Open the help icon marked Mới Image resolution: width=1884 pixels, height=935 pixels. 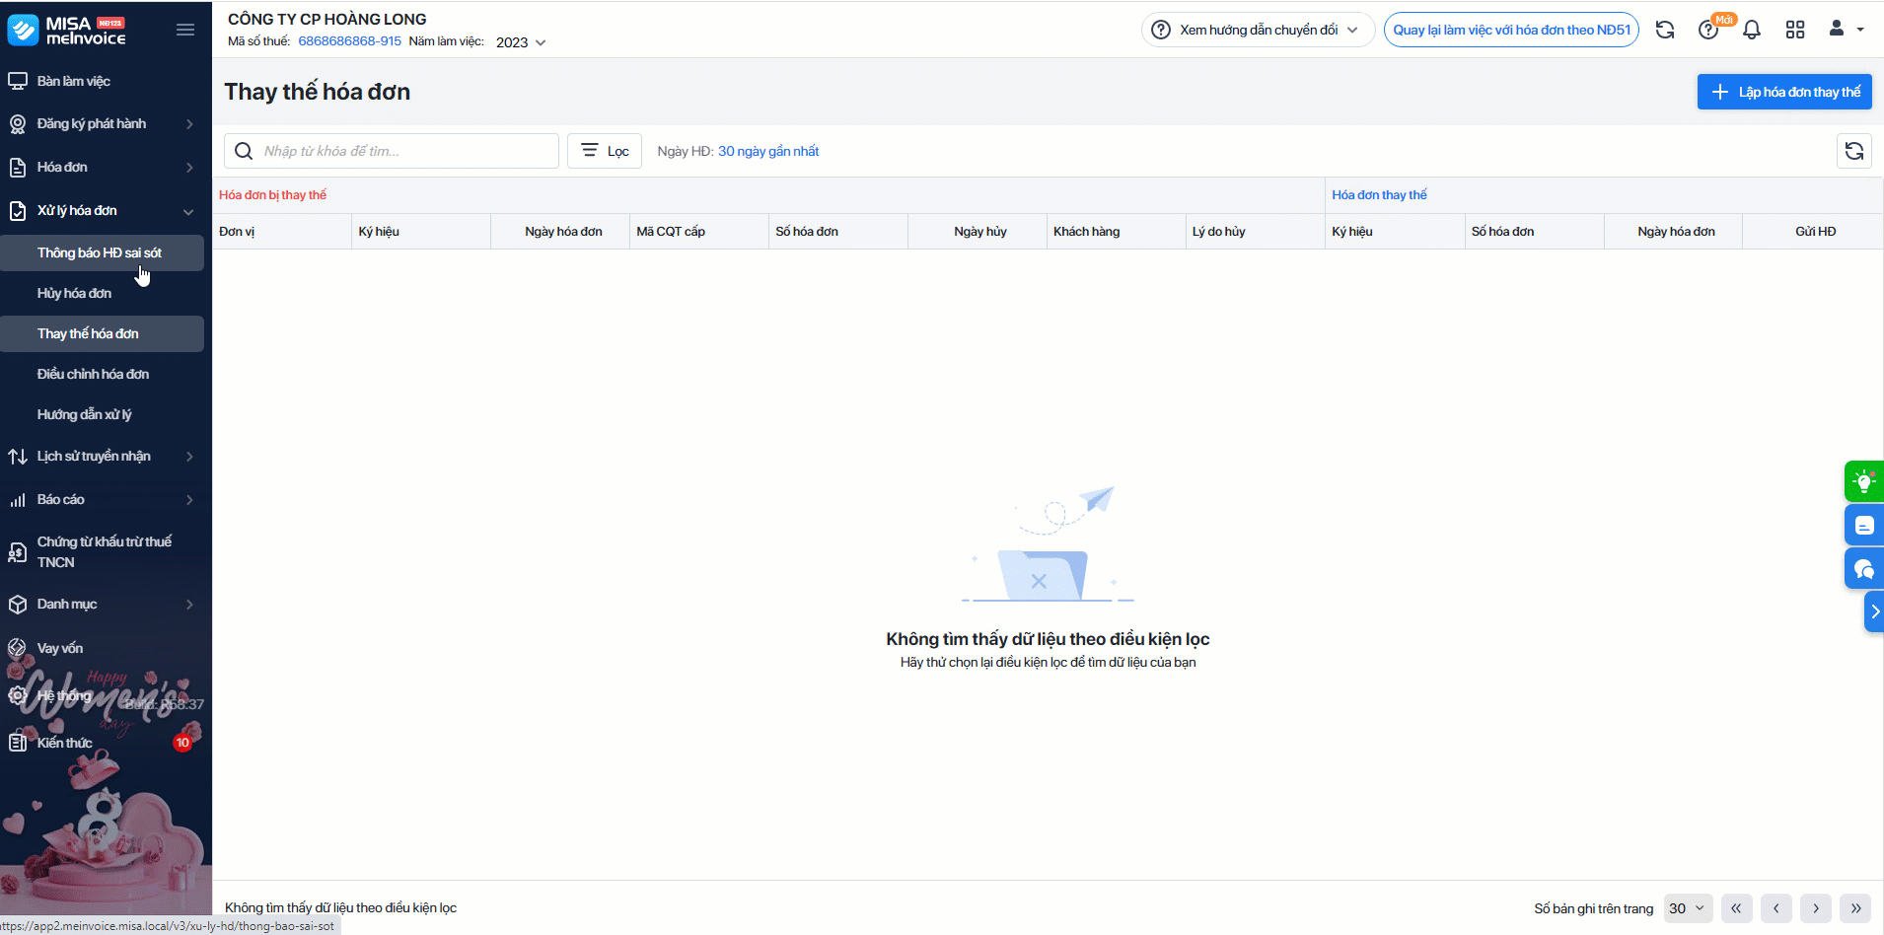point(1709,30)
